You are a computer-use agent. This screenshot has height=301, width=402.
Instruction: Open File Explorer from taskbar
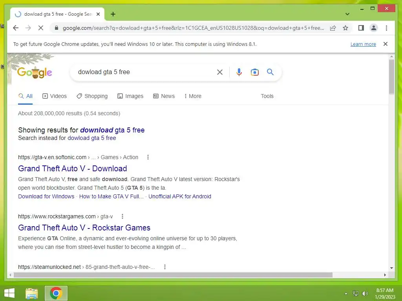pos(32,293)
